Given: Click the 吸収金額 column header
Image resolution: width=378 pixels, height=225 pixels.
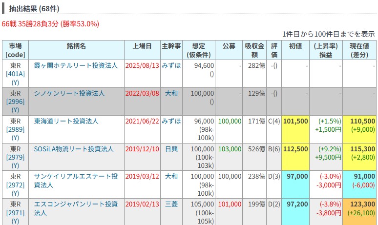Looking at the screenshot, I should 254,50.
